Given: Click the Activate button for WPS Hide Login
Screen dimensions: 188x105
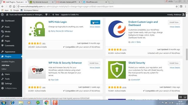Looking at the screenshot, I should coord(95,22).
